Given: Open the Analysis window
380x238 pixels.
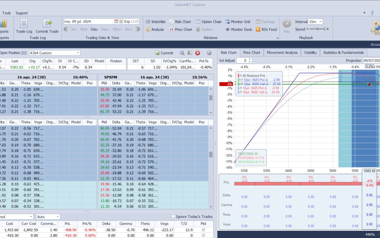Looking at the screenshot, I should pos(155,29).
